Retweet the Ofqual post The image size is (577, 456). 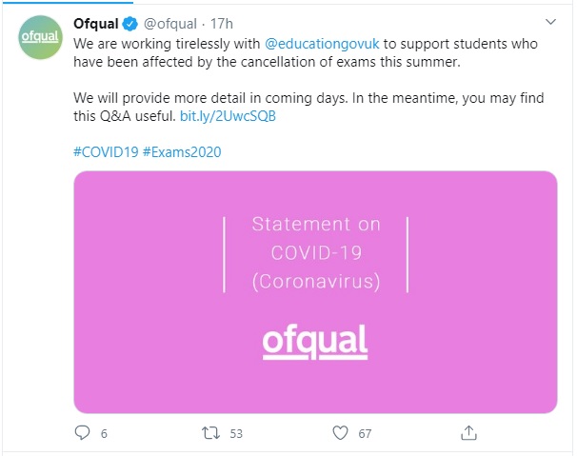click(210, 433)
